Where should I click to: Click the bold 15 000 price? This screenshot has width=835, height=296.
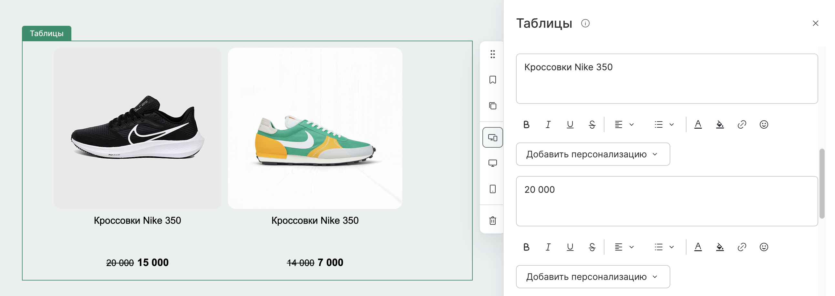click(153, 263)
